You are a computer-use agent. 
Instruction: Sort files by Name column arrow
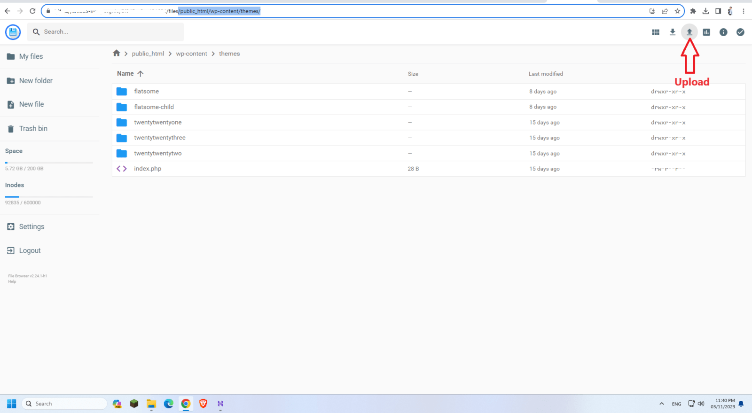(140, 74)
